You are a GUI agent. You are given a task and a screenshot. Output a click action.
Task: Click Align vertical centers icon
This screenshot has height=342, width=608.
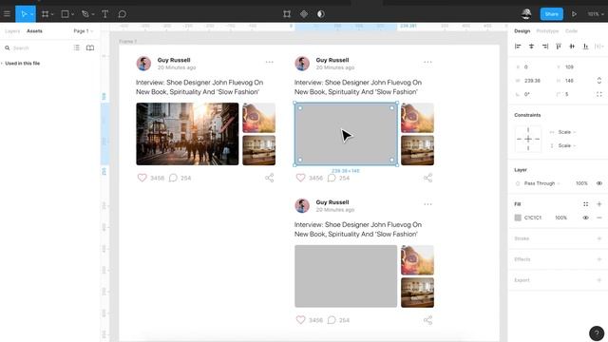pos(572,47)
